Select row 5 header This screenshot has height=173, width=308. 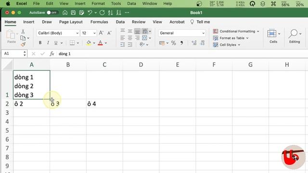7,130
